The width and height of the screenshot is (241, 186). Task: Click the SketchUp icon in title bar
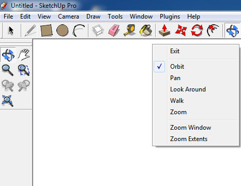click(4, 5)
